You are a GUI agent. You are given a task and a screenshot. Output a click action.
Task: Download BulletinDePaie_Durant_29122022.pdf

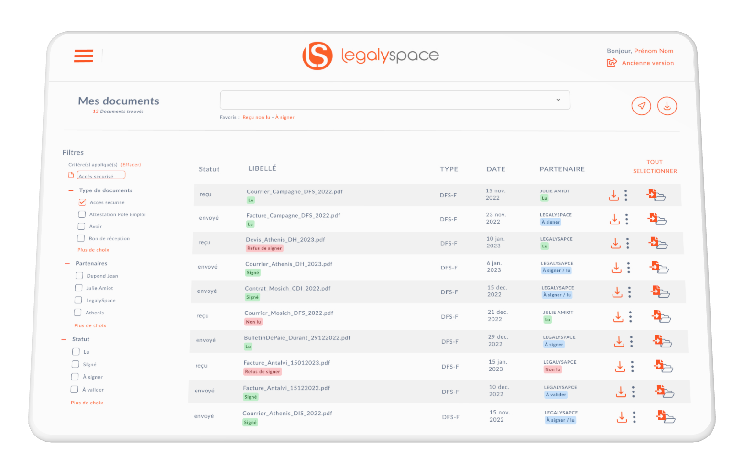point(619,341)
